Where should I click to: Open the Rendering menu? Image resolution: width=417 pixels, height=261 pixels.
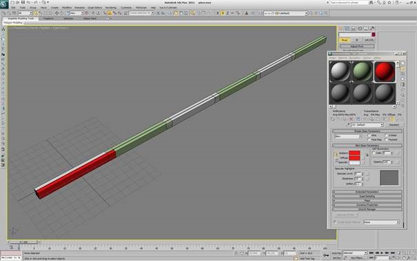point(111,8)
